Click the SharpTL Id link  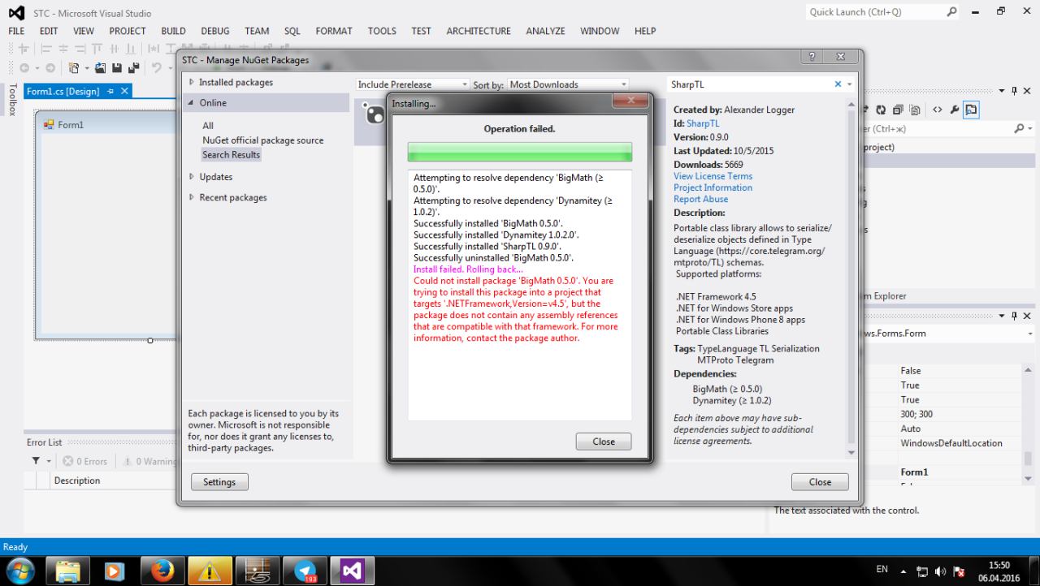(x=703, y=123)
